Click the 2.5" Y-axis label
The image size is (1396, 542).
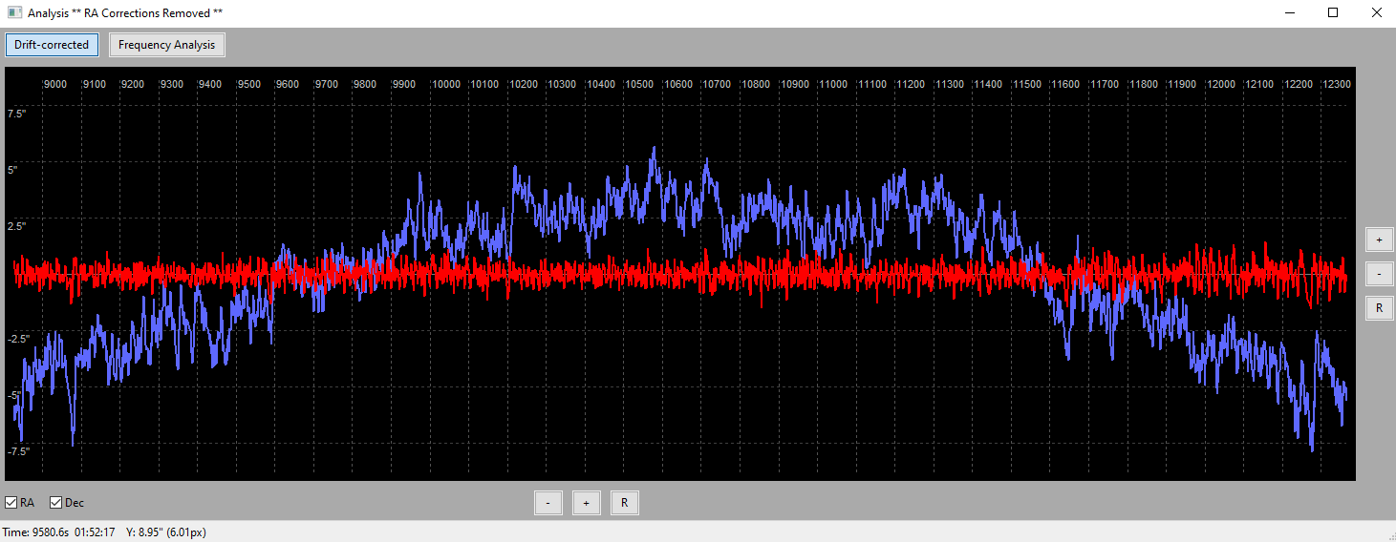pos(17,226)
